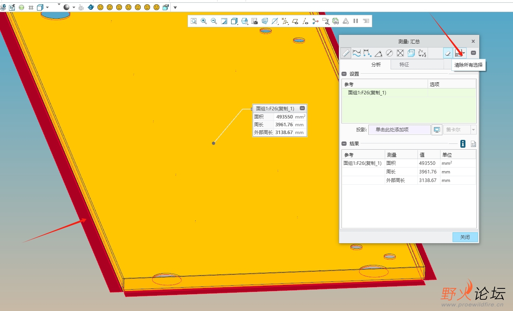Toggle annotation display icon
513x311 pixels.
[325, 21]
